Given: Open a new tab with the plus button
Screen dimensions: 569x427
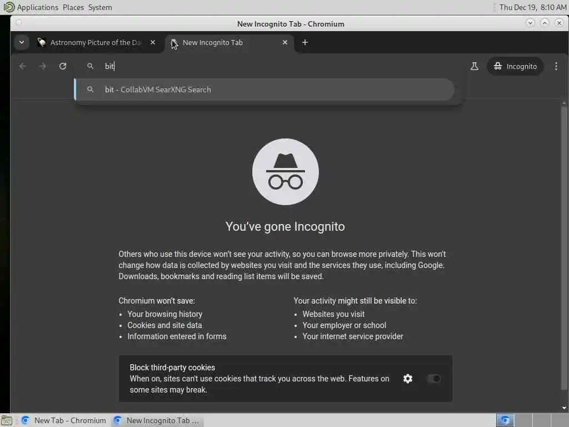Looking at the screenshot, I should pos(305,42).
